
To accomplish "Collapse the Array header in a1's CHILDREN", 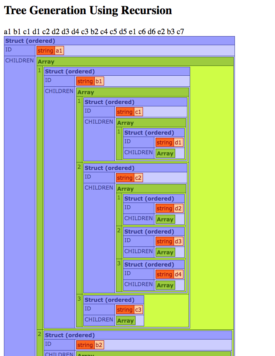I will pos(135,62).
